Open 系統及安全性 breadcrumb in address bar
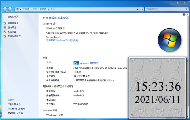 [x=40, y=9]
